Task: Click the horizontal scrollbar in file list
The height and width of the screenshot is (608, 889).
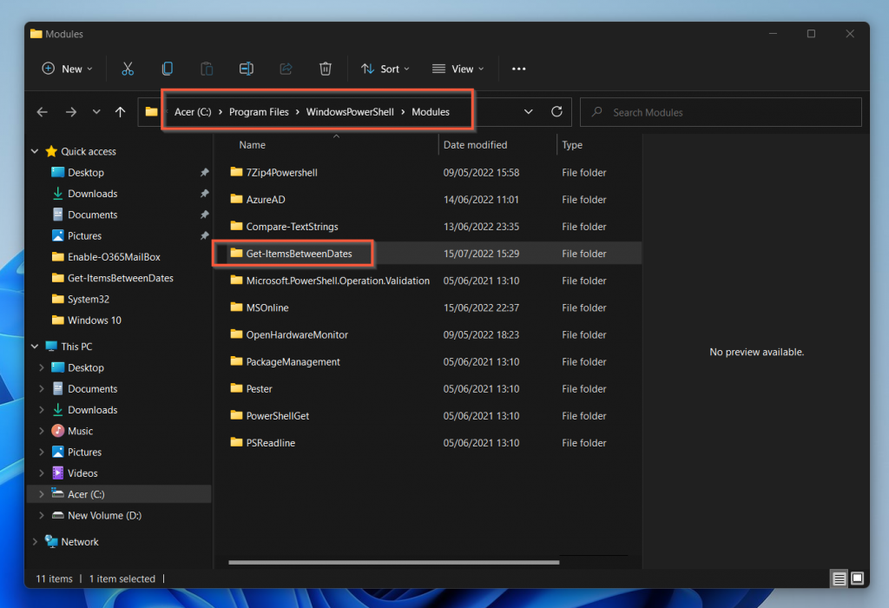Action: (x=393, y=563)
